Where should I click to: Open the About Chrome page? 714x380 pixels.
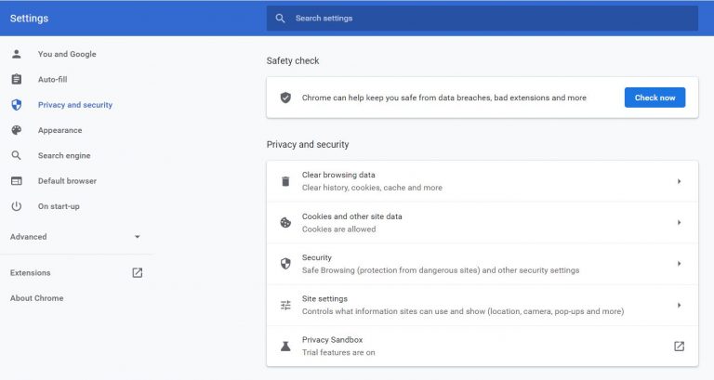[37, 298]
